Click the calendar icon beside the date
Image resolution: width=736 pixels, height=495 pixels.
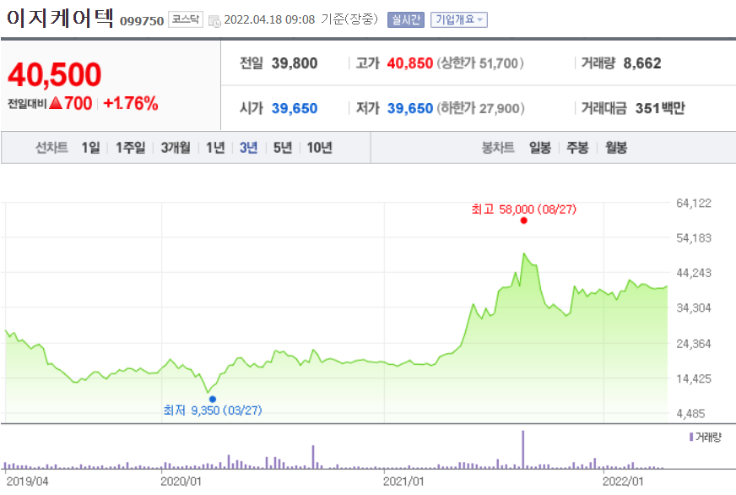214,20
